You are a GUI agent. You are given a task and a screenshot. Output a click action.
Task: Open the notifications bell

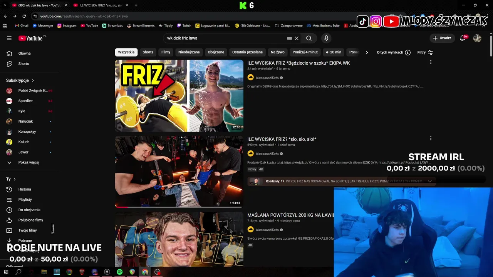[463, 38]
